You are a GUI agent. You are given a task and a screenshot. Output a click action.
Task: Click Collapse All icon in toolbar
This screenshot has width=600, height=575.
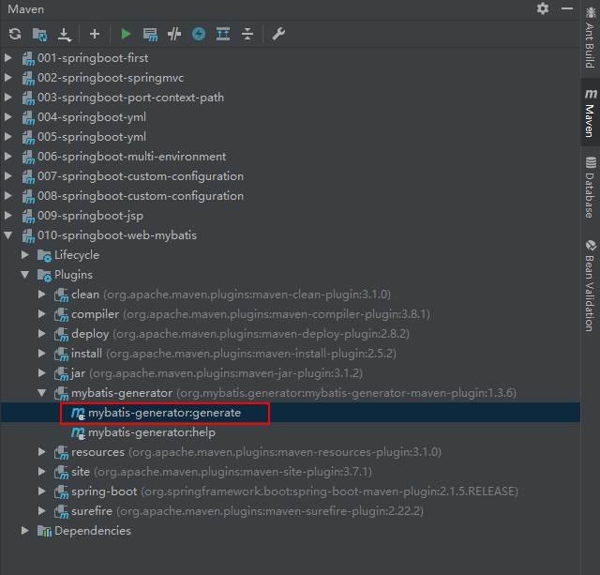247,34
